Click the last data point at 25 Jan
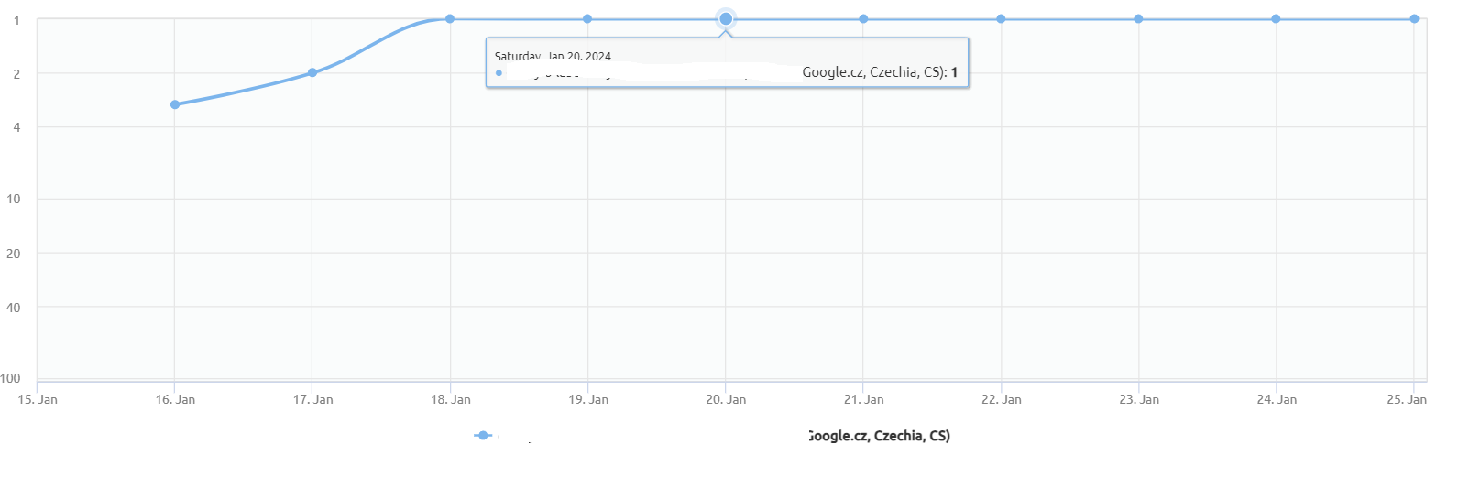The image size is (1458, 477). click(1414, 19)
